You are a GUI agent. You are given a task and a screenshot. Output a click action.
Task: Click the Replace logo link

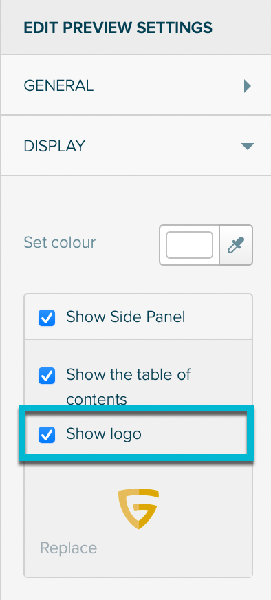69,548
